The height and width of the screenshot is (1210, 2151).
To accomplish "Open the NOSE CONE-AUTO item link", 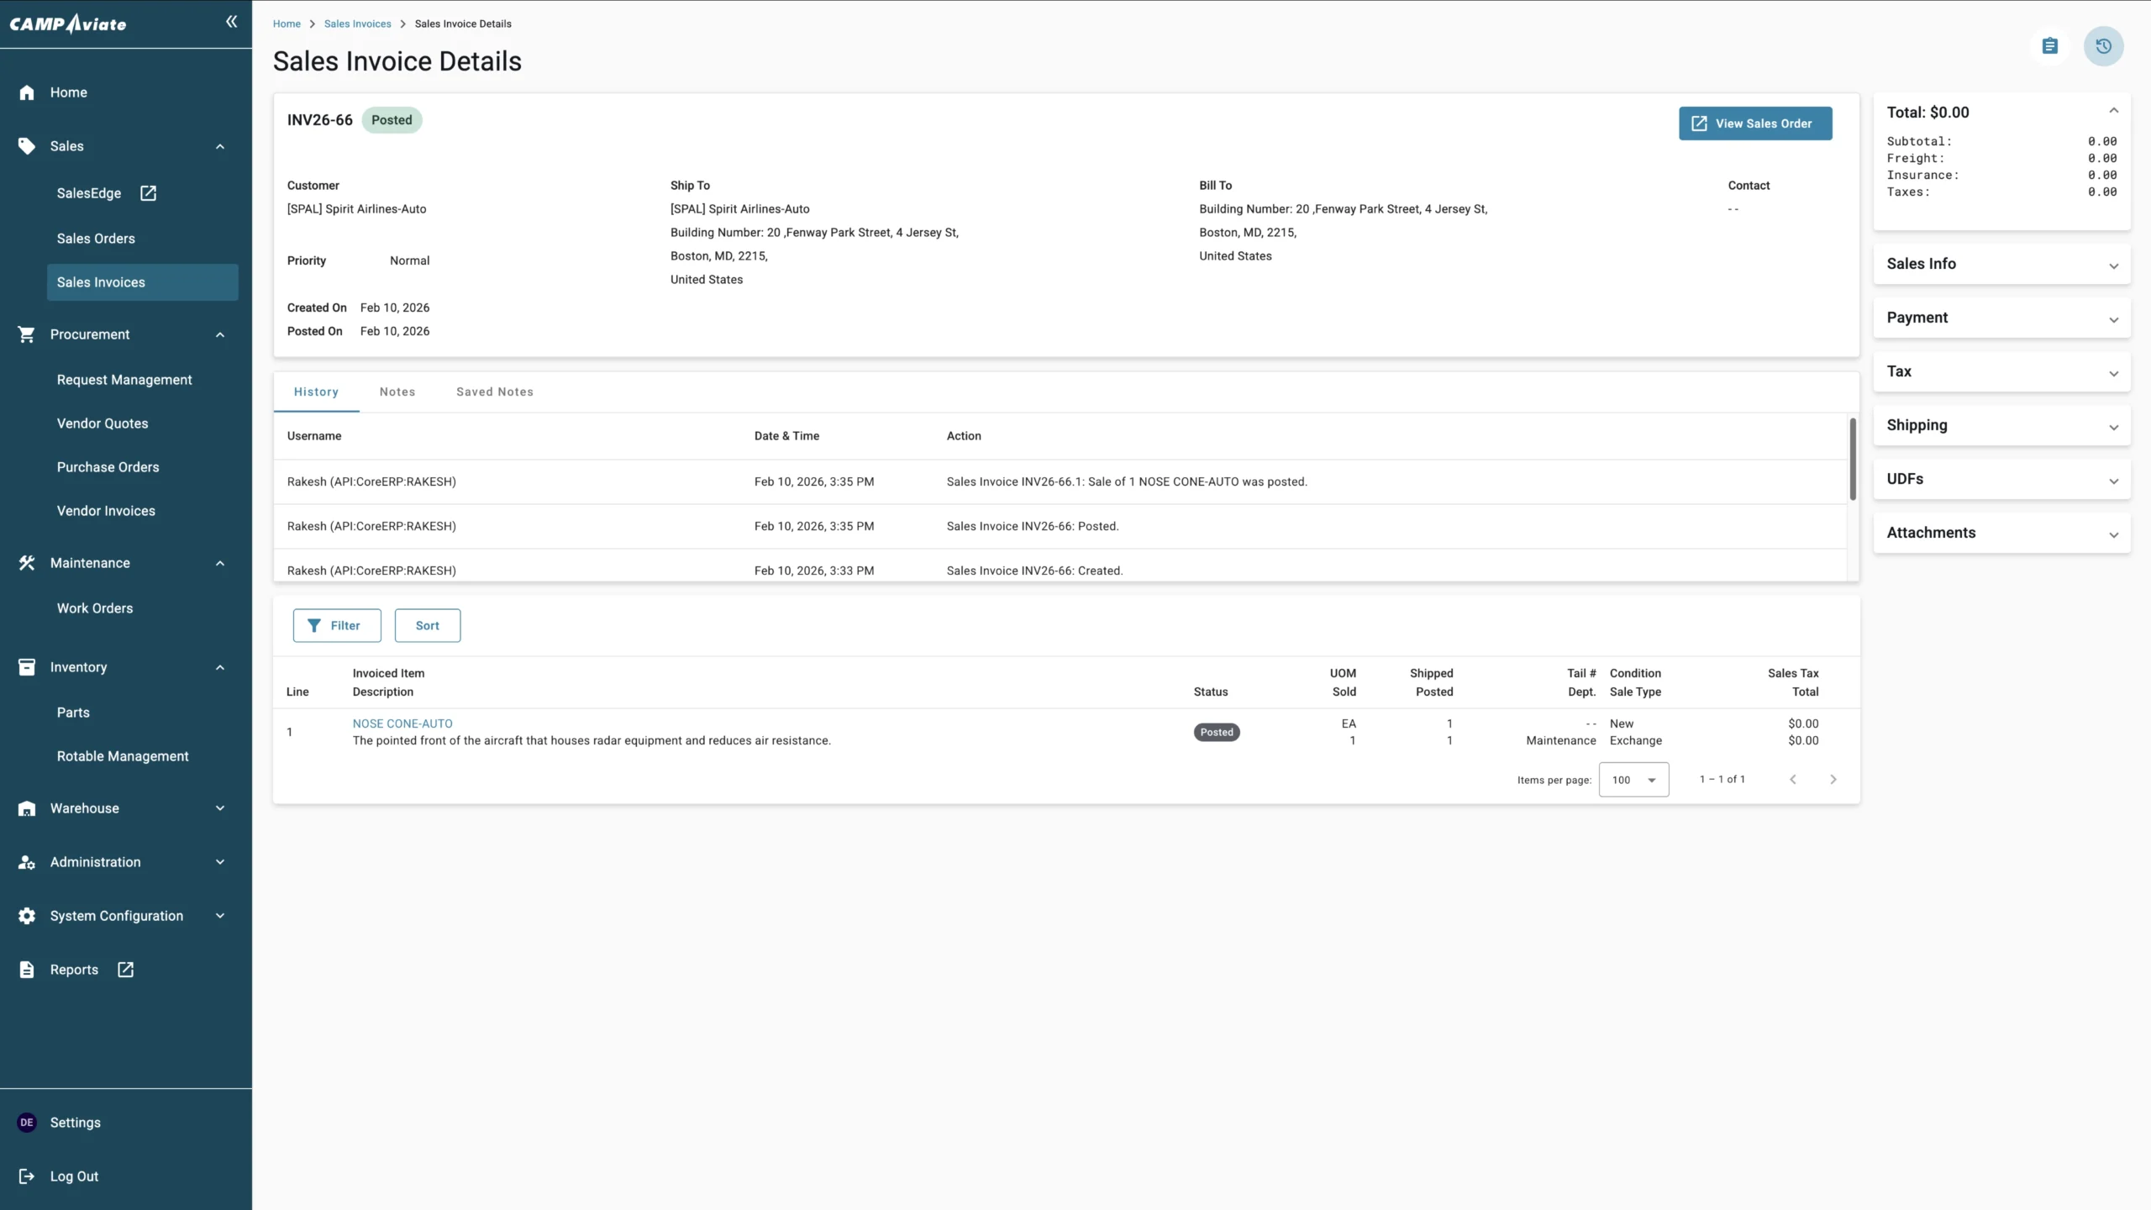I will (402, 723).
